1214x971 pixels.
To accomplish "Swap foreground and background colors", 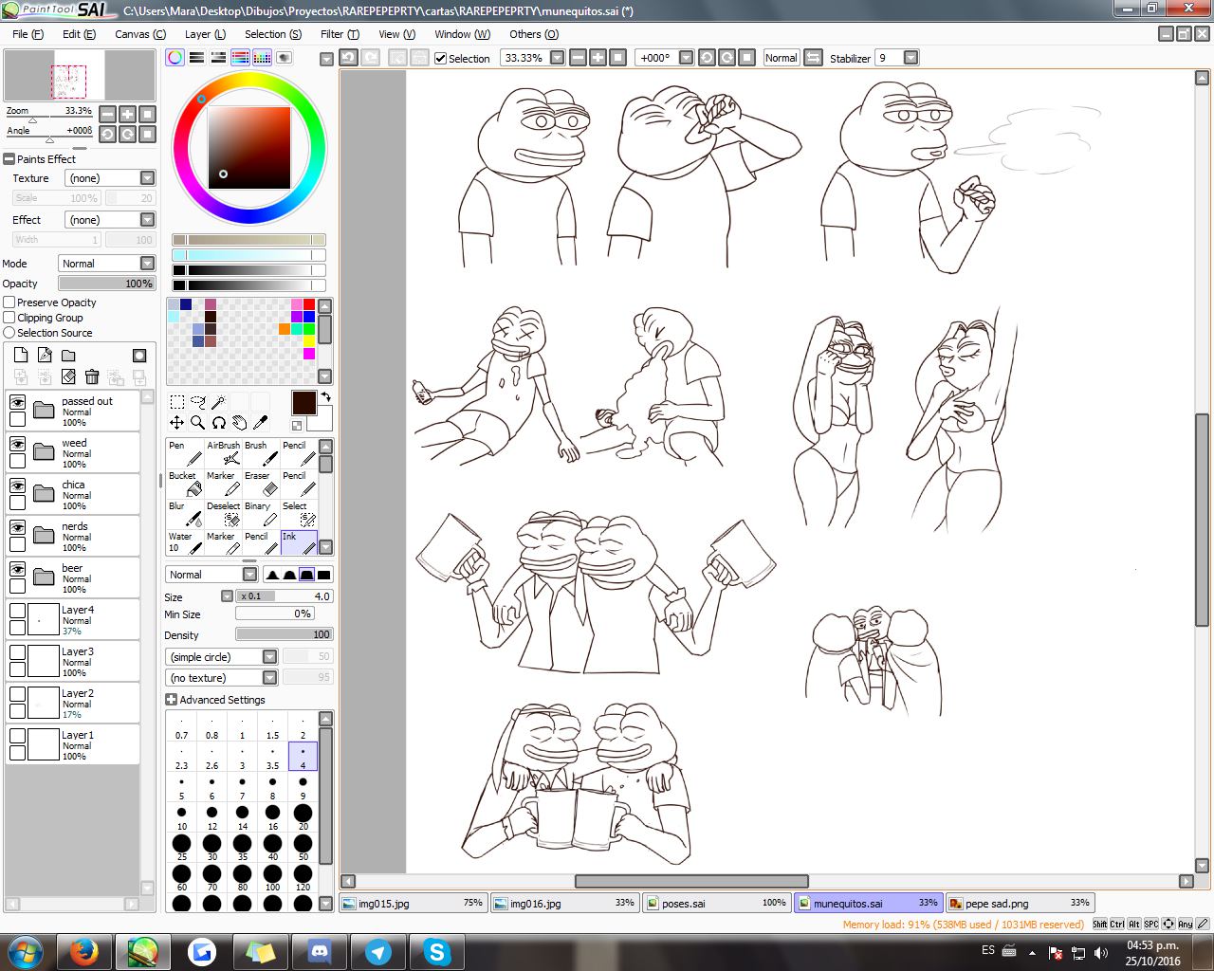I will coord(325,397).
